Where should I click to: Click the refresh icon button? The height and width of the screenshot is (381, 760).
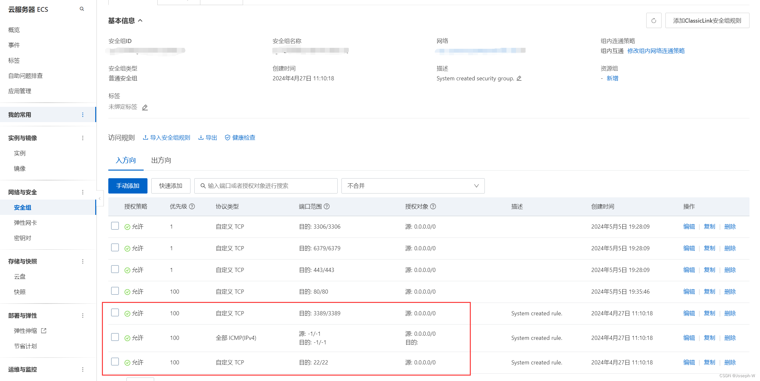654,20
